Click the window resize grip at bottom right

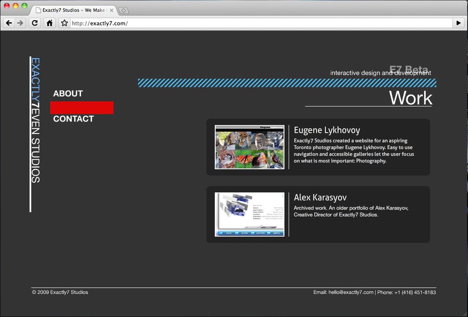pyautogui.click(x=464, y=313)
